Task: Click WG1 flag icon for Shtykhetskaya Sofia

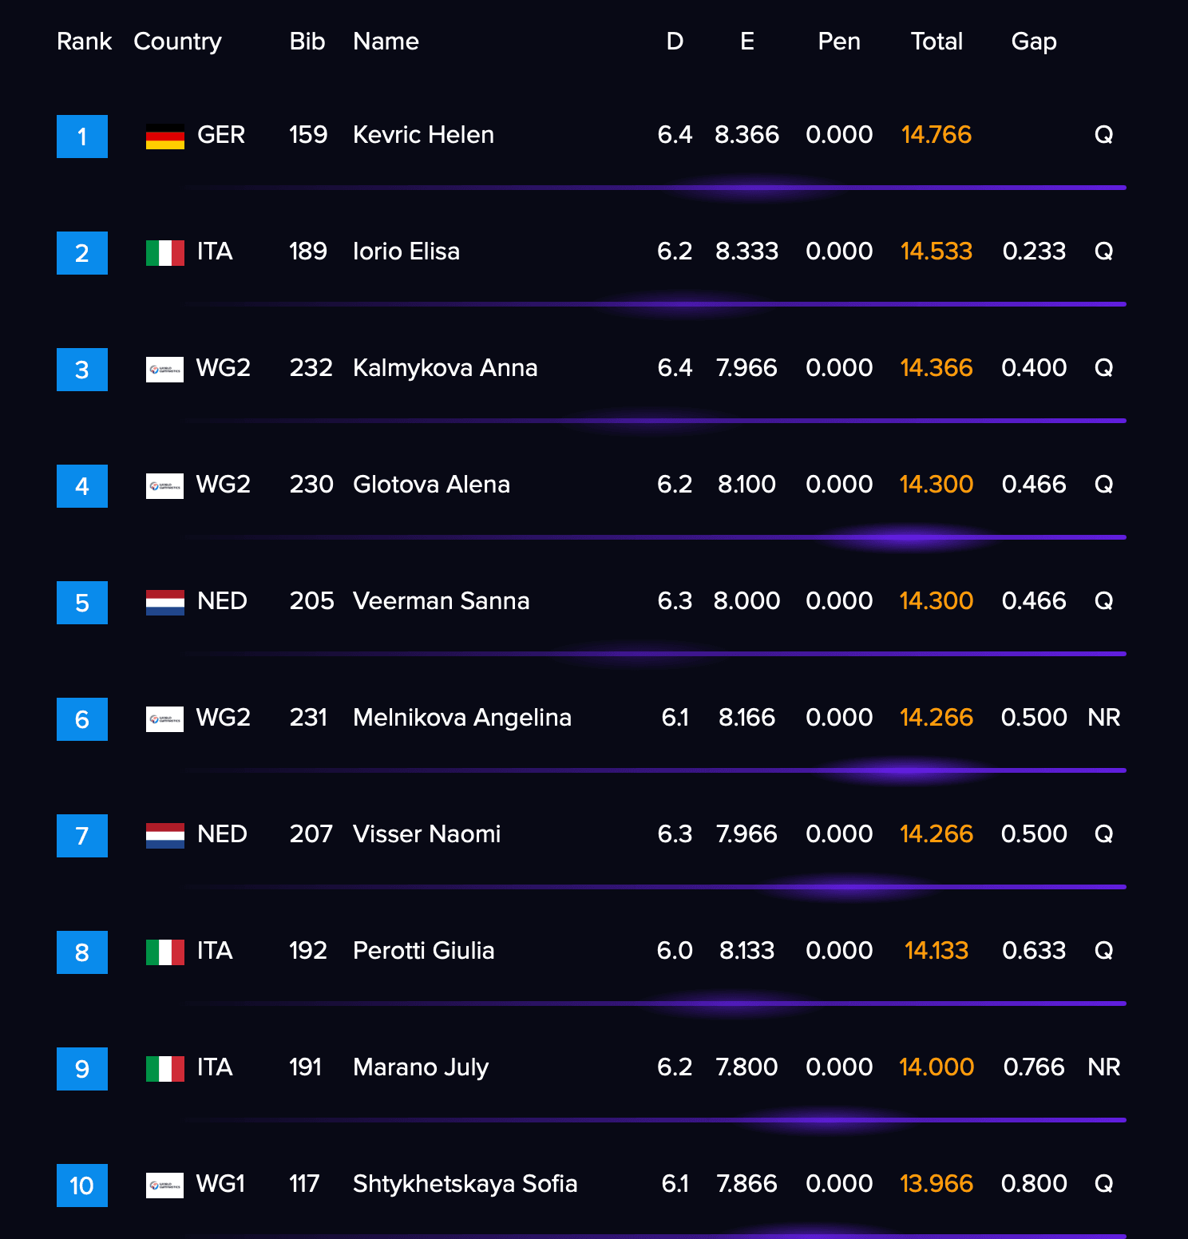Action: click(x=165, y=1186)
